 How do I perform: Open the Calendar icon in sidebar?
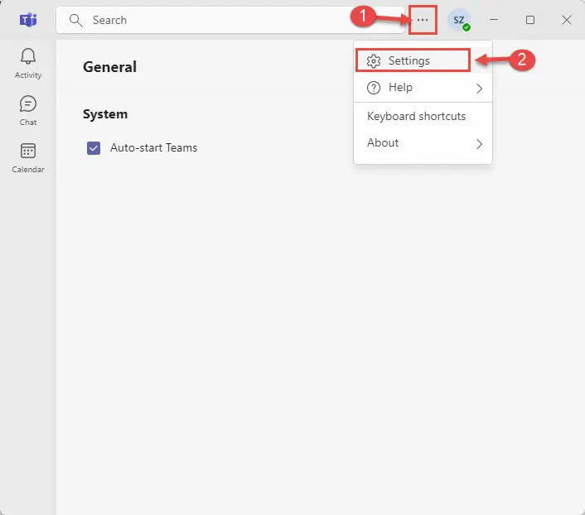(x=28, y=151)
